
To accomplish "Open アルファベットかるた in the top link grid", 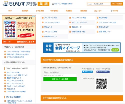I will pyautogui.click(x=52, y=22).
